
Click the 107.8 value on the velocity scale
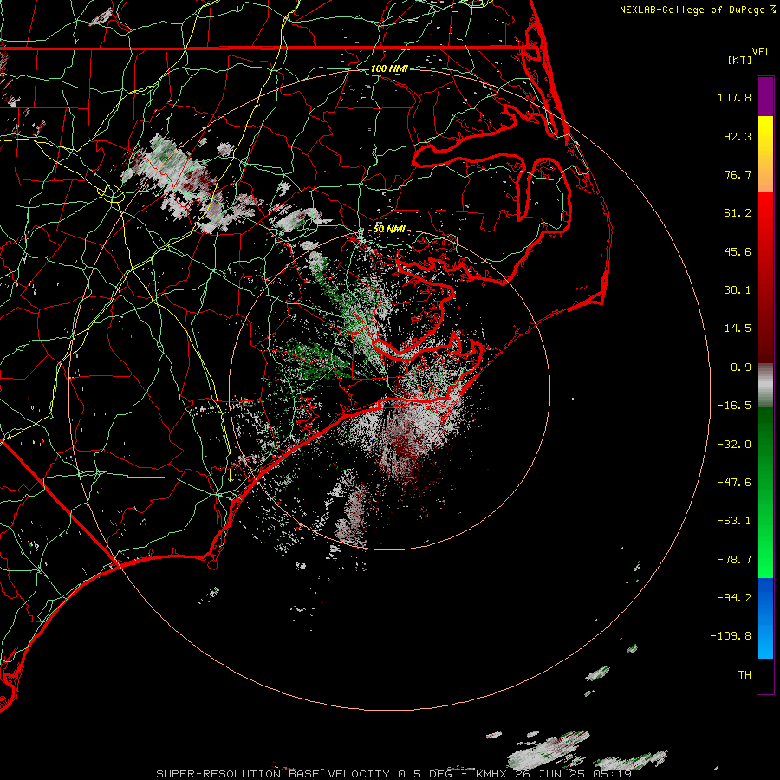click(x=734, y=97)
